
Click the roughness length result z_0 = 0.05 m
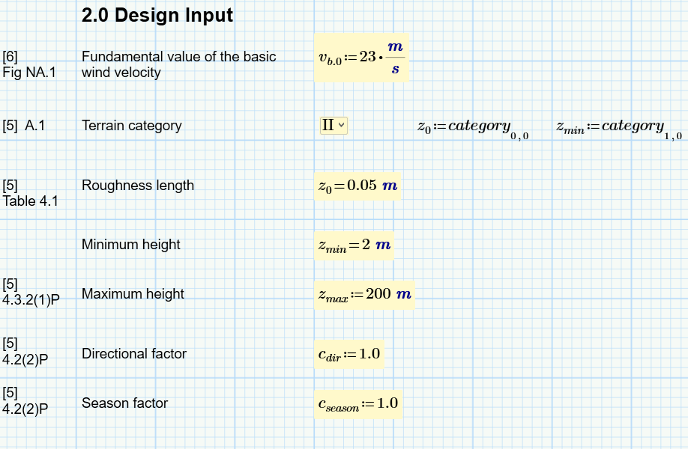pos(358,186)
